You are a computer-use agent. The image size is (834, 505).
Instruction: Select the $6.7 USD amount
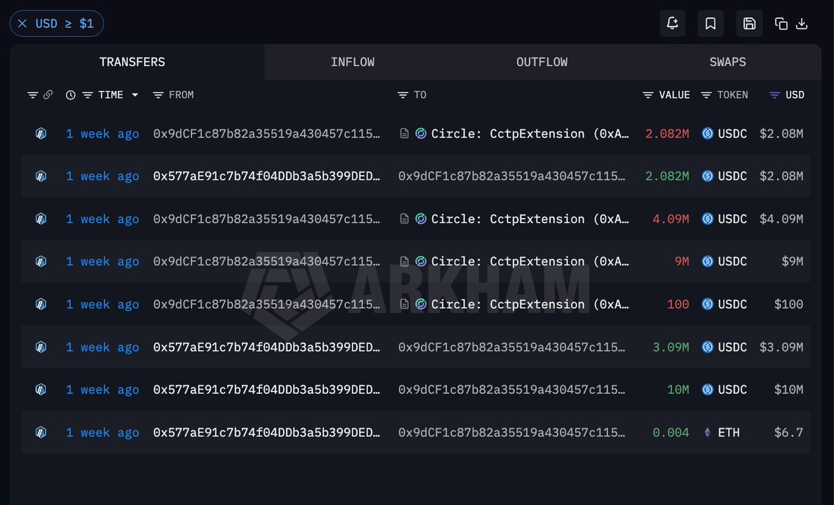coord(789,432)
